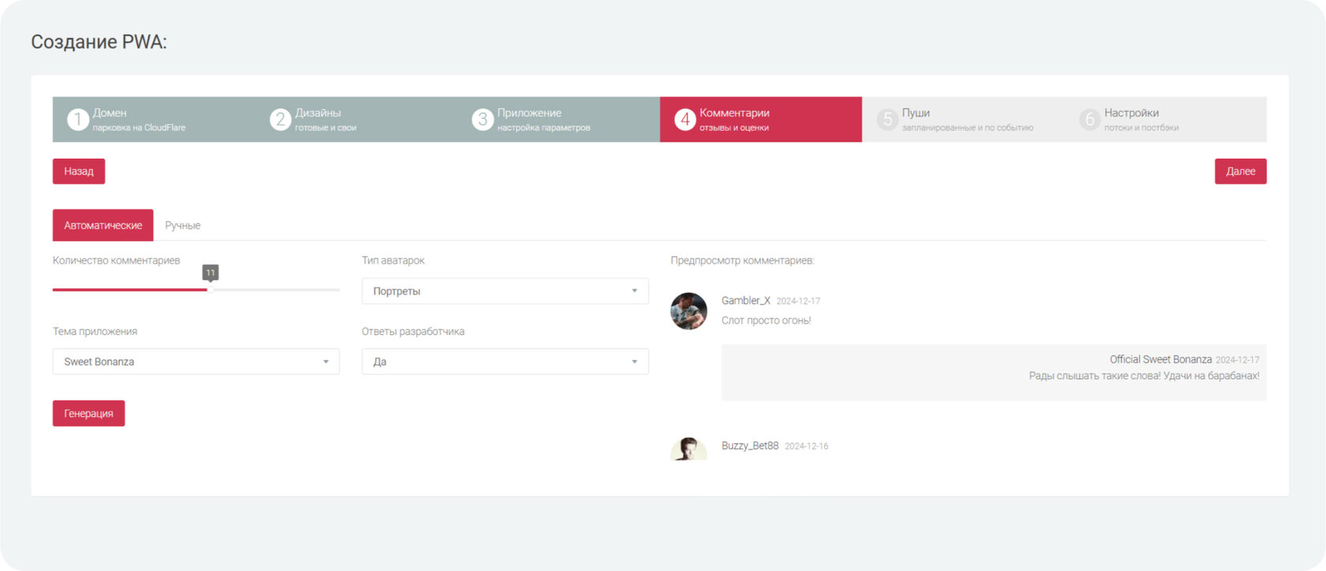Image resolution: width=1326 pixels, height=571 pixels.
Task: Click Buzzy_Bet88's avatar picture
Action: coord(688,449)
